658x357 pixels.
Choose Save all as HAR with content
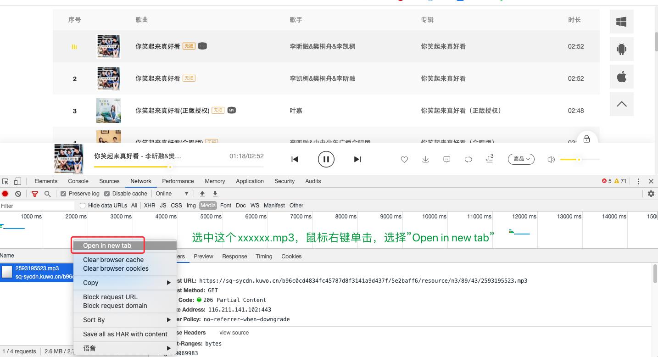tap(125, 334)
